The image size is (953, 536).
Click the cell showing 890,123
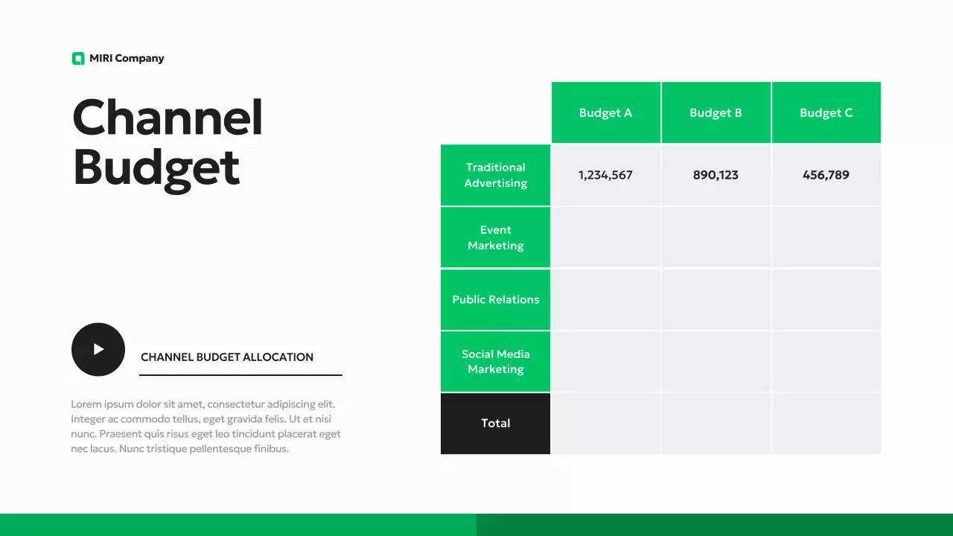[x=715, y=175]
